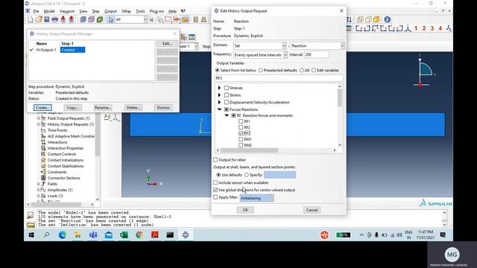The height and width of the screenshot is (268, 477).
Task: Open Microsoft Teams from taskbar
Action: pos(93,235)
